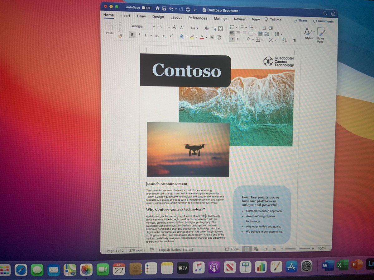This screenshot has height=280, width=374.
Task: Click the Home icon in title bar
Action: (x=157, y=8)
